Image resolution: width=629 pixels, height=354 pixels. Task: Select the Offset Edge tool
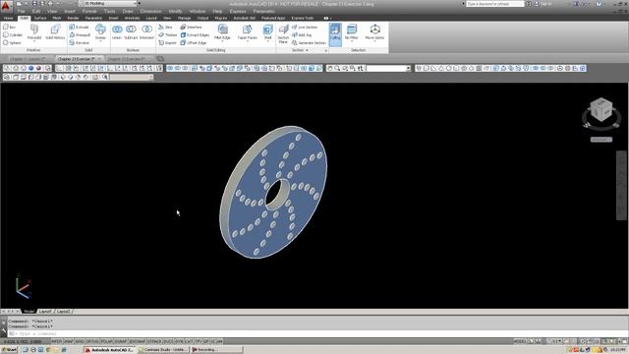pos(193,42)
